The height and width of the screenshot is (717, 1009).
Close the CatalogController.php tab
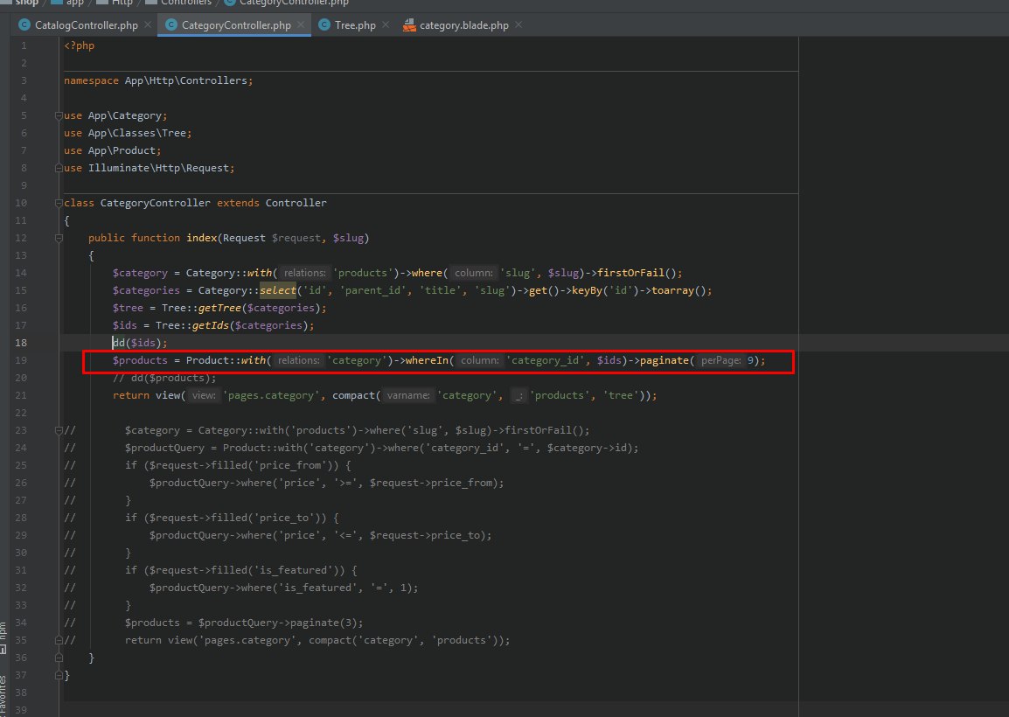coord(148,24)
